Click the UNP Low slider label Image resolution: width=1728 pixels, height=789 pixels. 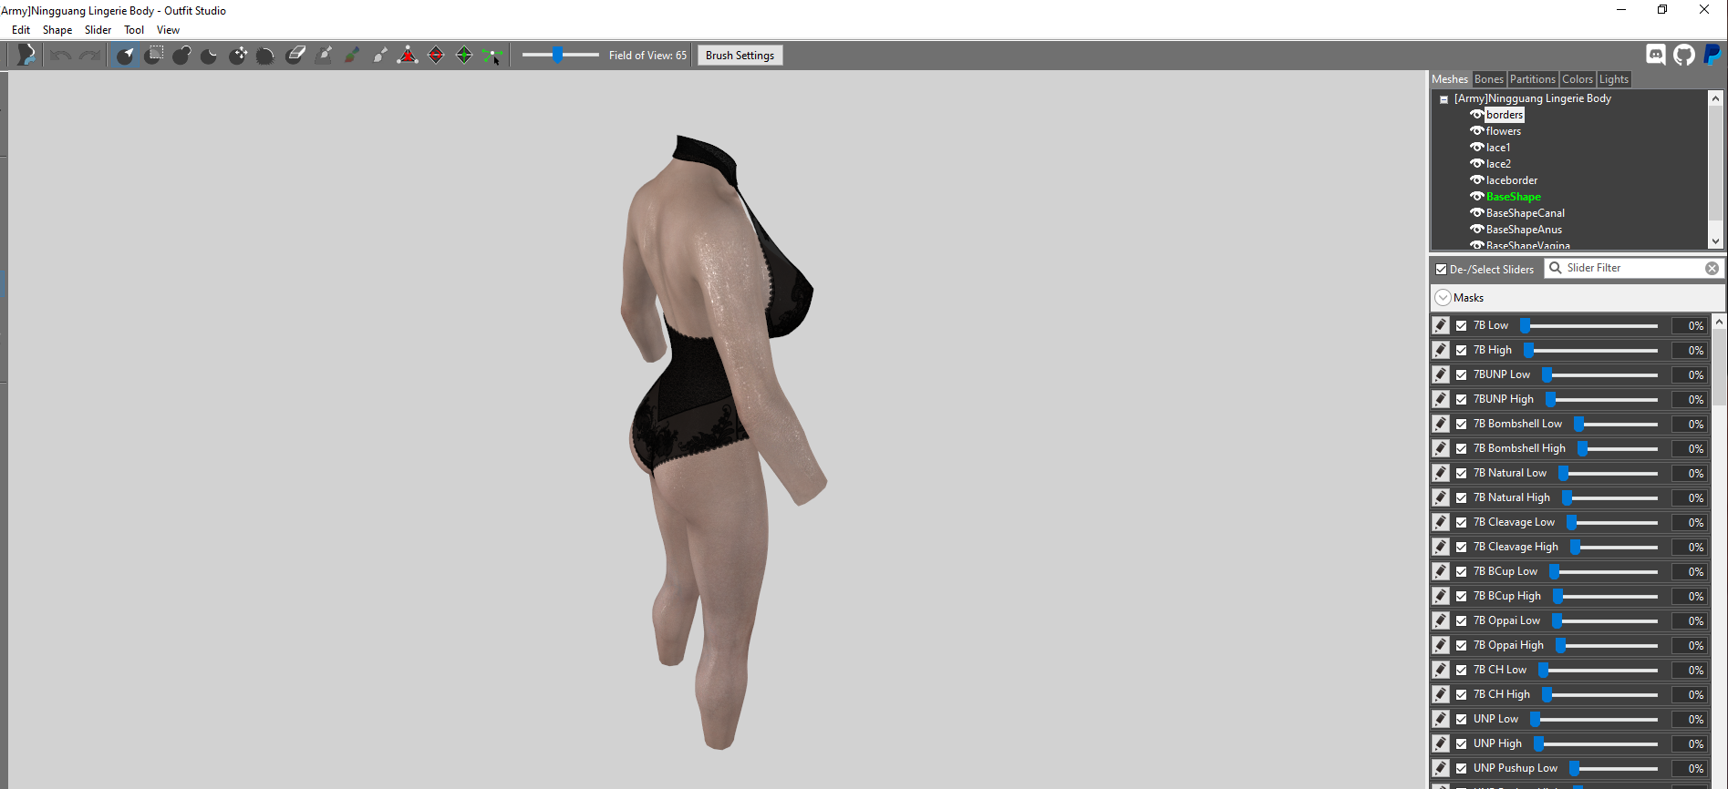point(1495,719)
